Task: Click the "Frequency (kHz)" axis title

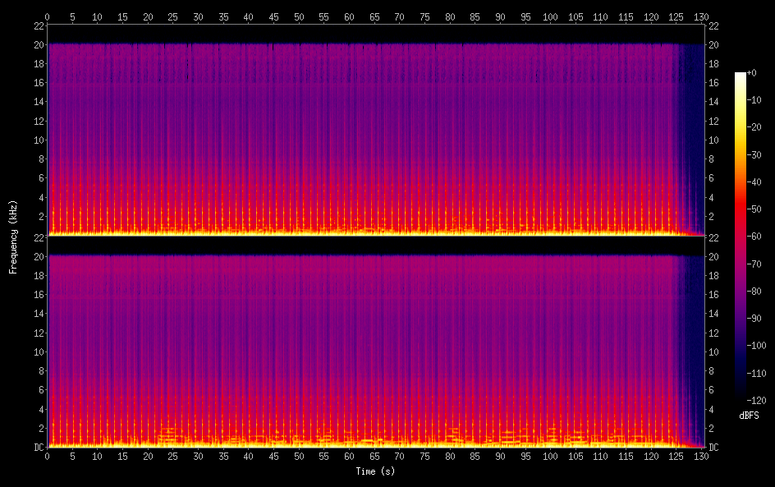Action: click(x=13, y=236)
